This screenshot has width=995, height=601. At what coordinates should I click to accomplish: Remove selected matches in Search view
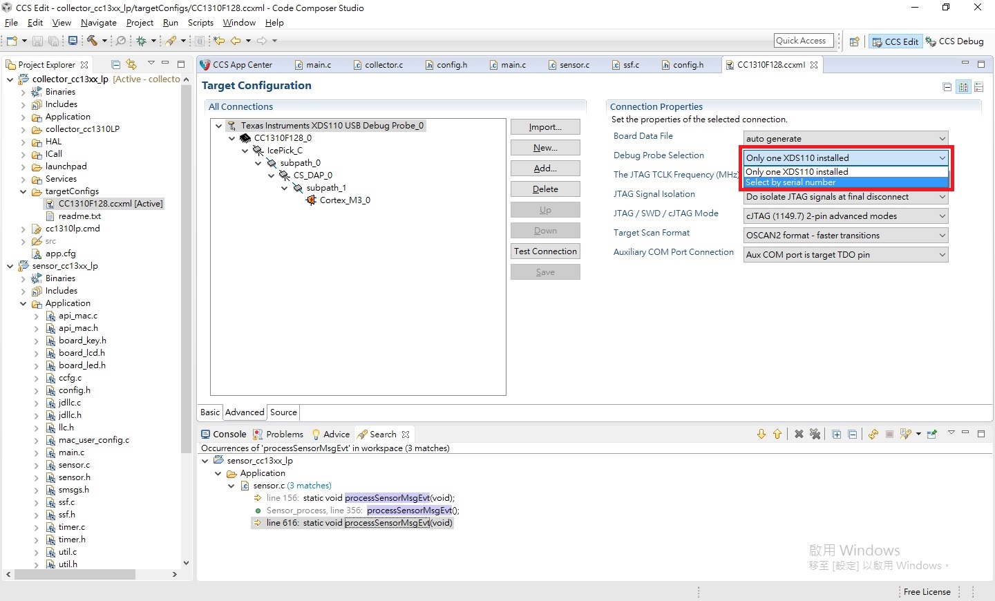coord(799,434)
